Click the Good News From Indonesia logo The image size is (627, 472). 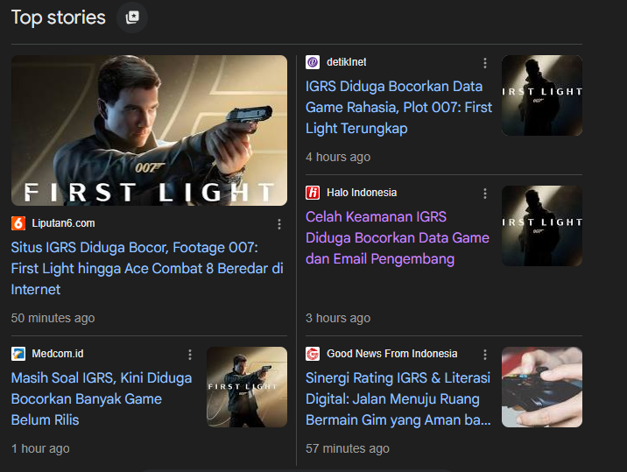pos(313,354)
